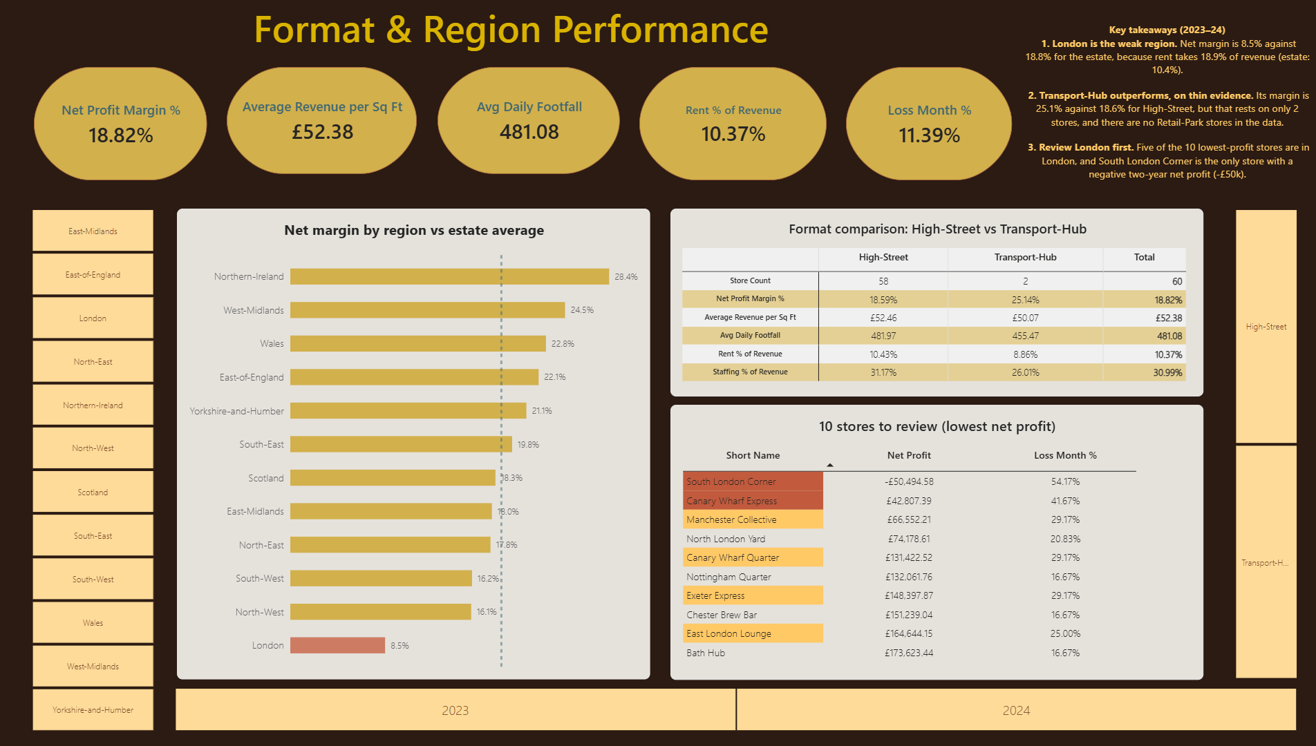1316x746 pixels.
Task: Open the Net Profit Margin % card
Action: point(120,124)
